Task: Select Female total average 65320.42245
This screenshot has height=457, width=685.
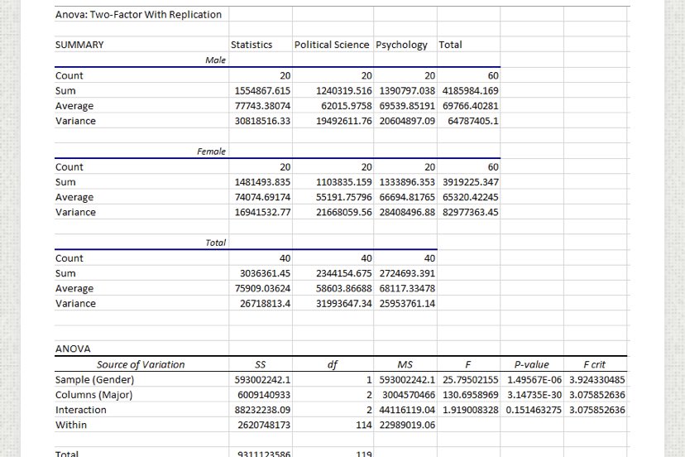Action: click(x=471, y=197)
